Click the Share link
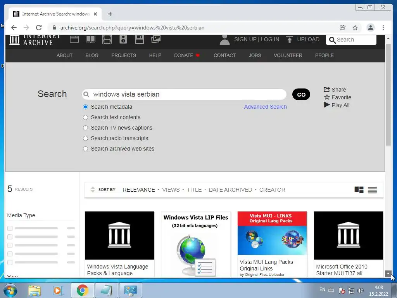Viewport: 397px width, 298px height. click(335, 90)
